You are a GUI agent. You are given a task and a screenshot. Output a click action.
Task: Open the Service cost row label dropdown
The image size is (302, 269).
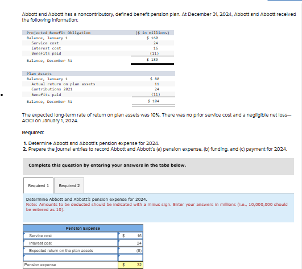pyautogui.click(x=71, y=235)
